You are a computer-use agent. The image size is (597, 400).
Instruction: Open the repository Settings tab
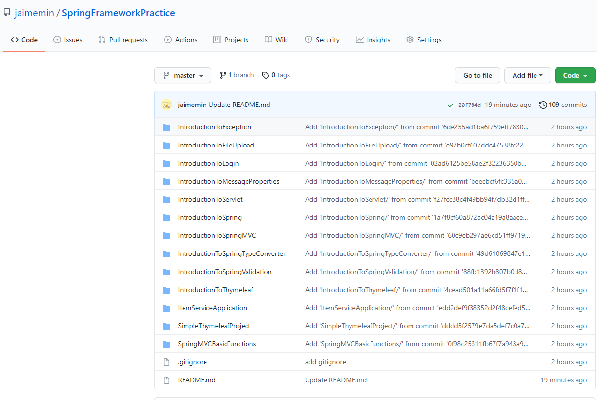coord(424,40)
